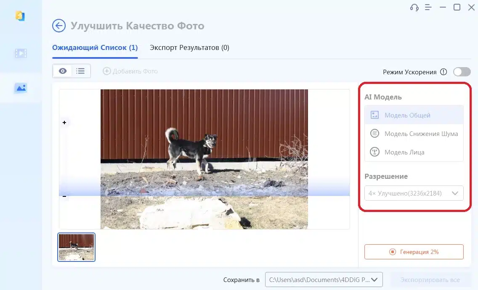Screen dimensions: 478x290
Task: Open the video tools icon in sidebar
Action: pyautogui.click(x=20, y=53)
